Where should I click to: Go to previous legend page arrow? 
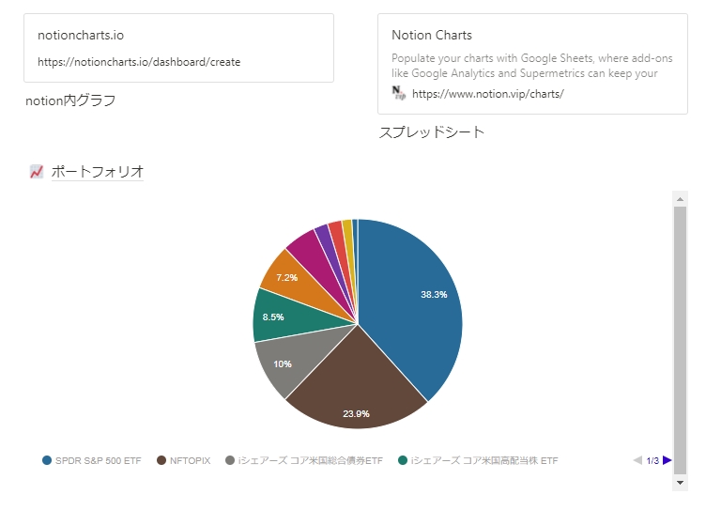[x=637, y=460]
